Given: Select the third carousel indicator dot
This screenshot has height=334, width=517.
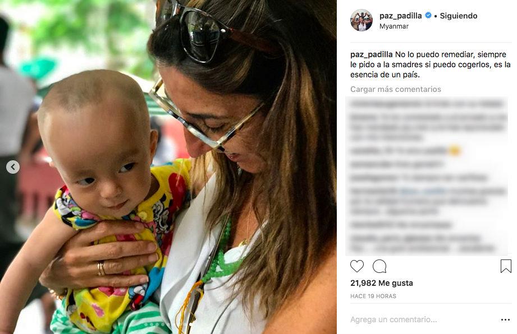Looking at the screenshot, I should point(157,324).
